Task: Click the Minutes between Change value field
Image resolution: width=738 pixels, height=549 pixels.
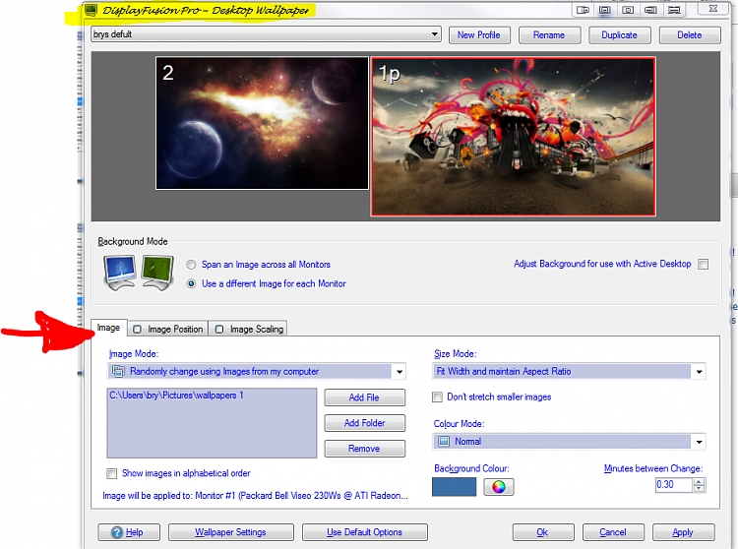Action: click(674, 484)
